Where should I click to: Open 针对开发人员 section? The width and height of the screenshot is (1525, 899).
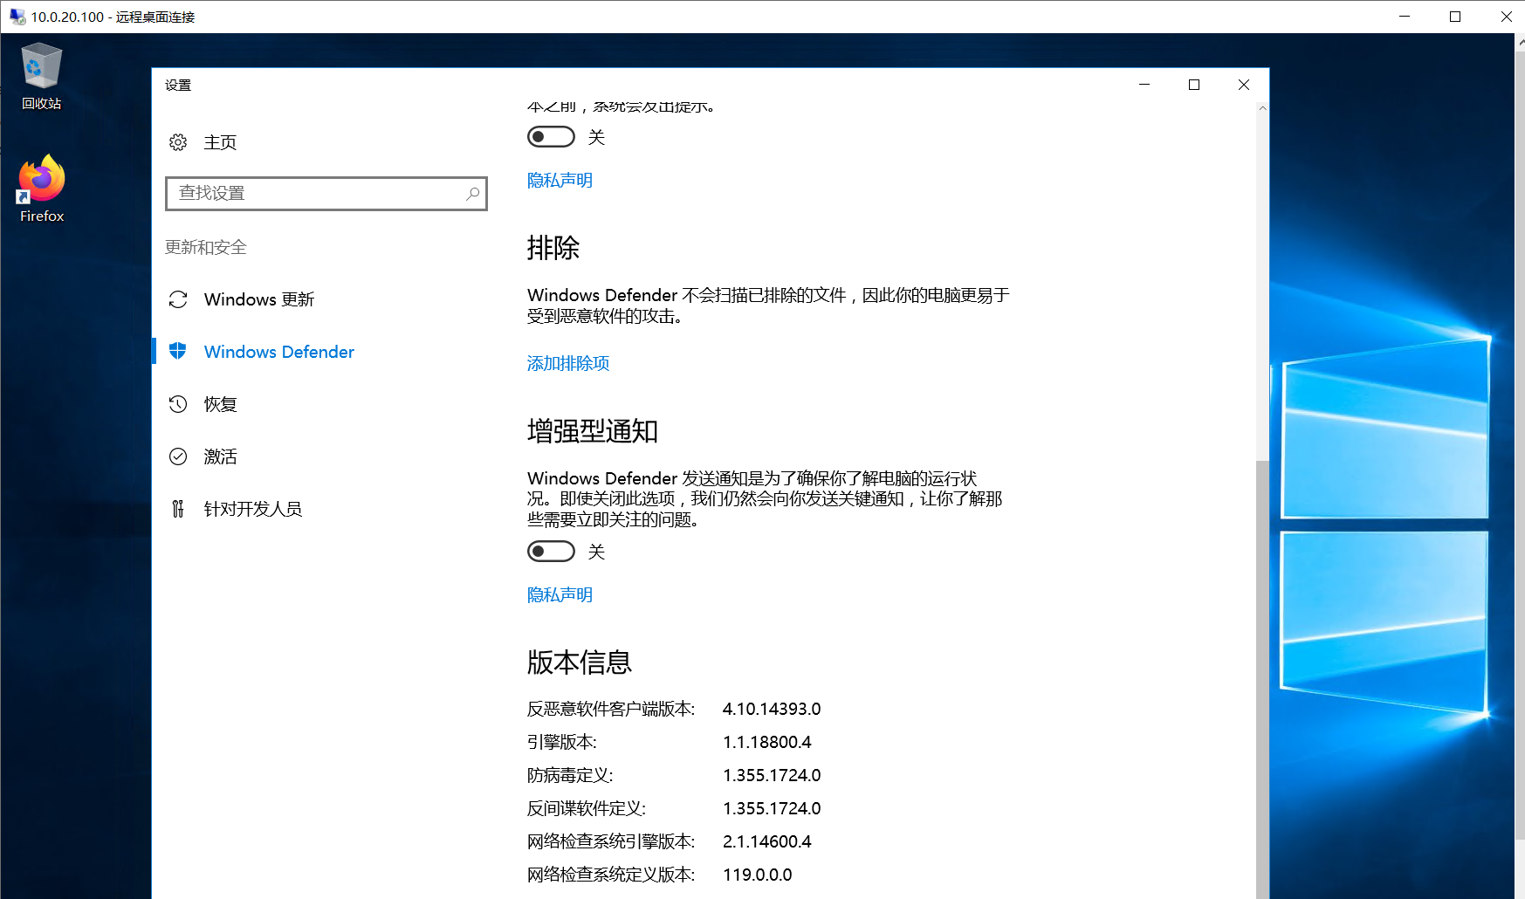(253, 509)
